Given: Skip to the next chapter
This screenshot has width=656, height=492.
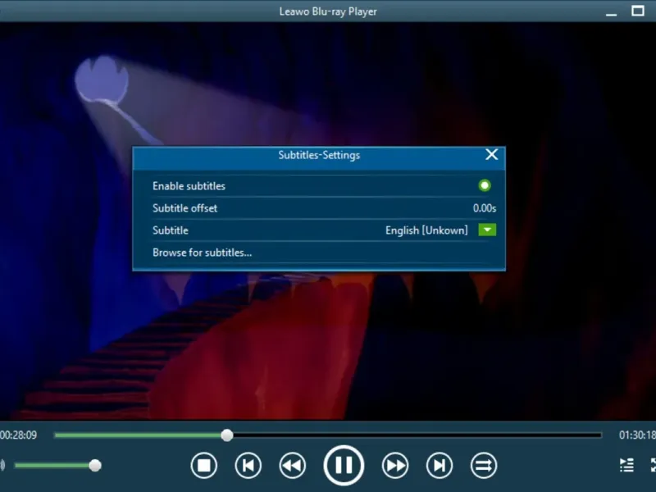Looking at the screenshot, I should [x=440, y=465].
